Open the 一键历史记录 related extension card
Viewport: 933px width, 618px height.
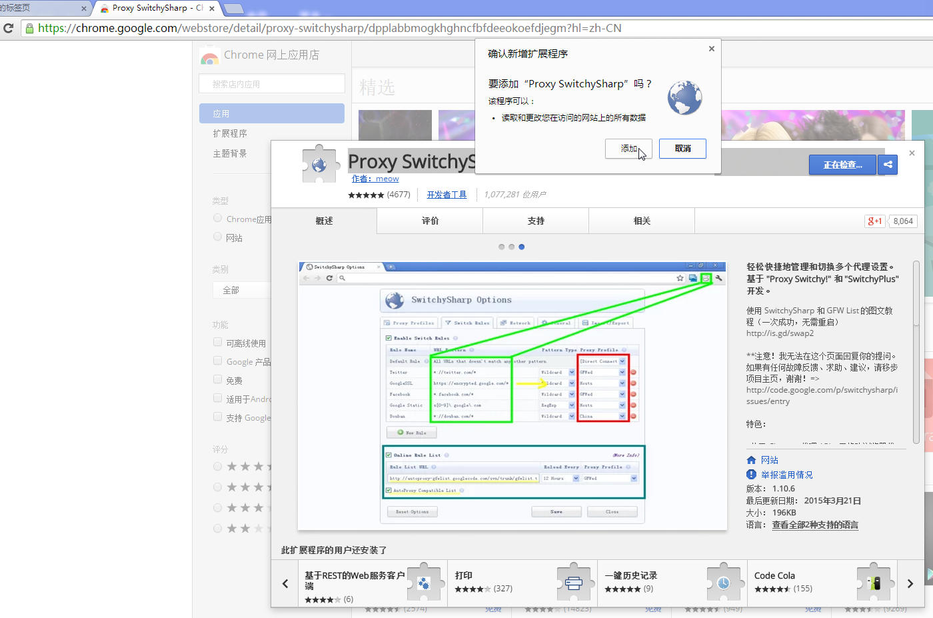(672, 583)
